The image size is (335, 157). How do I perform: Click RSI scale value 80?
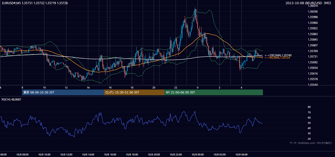(309, 107)
